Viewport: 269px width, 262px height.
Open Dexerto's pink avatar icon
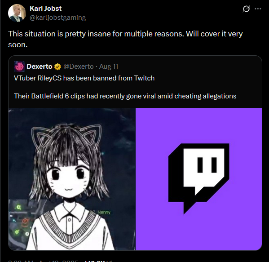pos(19,67)
